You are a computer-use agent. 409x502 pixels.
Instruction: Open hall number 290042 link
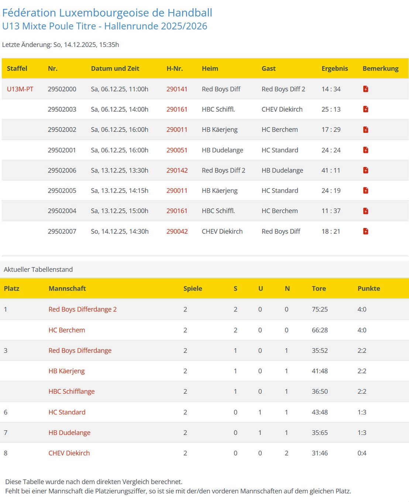(x=177, y=231)
